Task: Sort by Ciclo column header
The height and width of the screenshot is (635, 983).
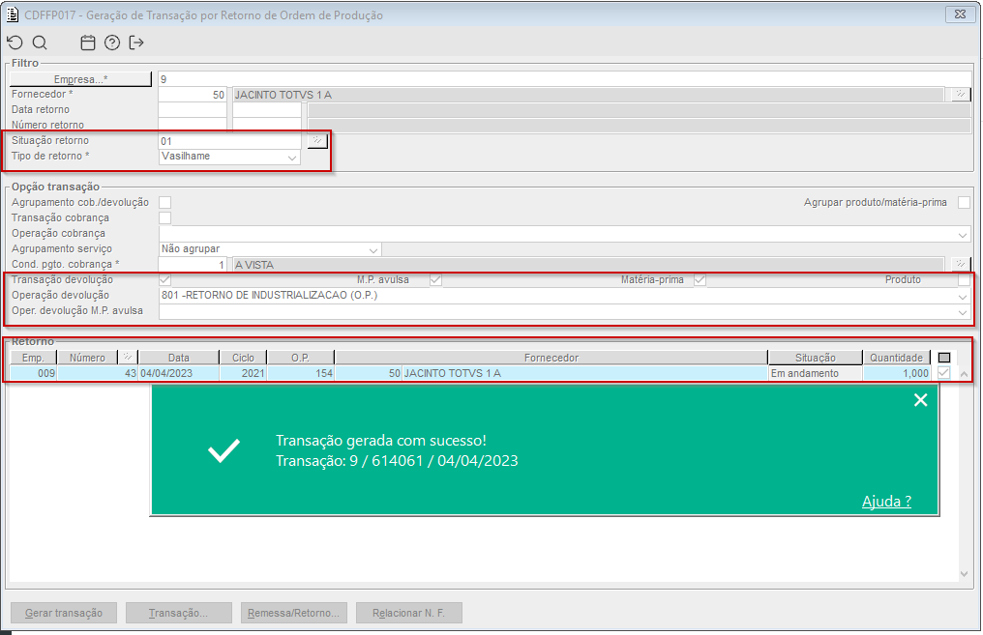Action: coord(243,358)
